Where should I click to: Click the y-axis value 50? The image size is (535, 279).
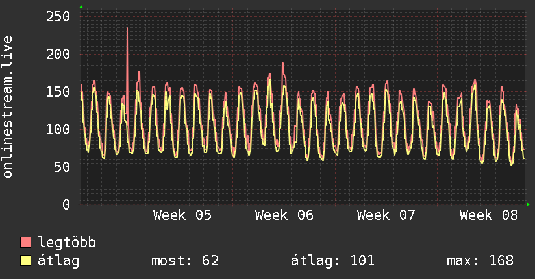[x=62, y=167]
